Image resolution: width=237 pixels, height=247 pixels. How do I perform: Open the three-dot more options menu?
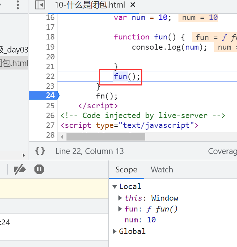[18, 5]
